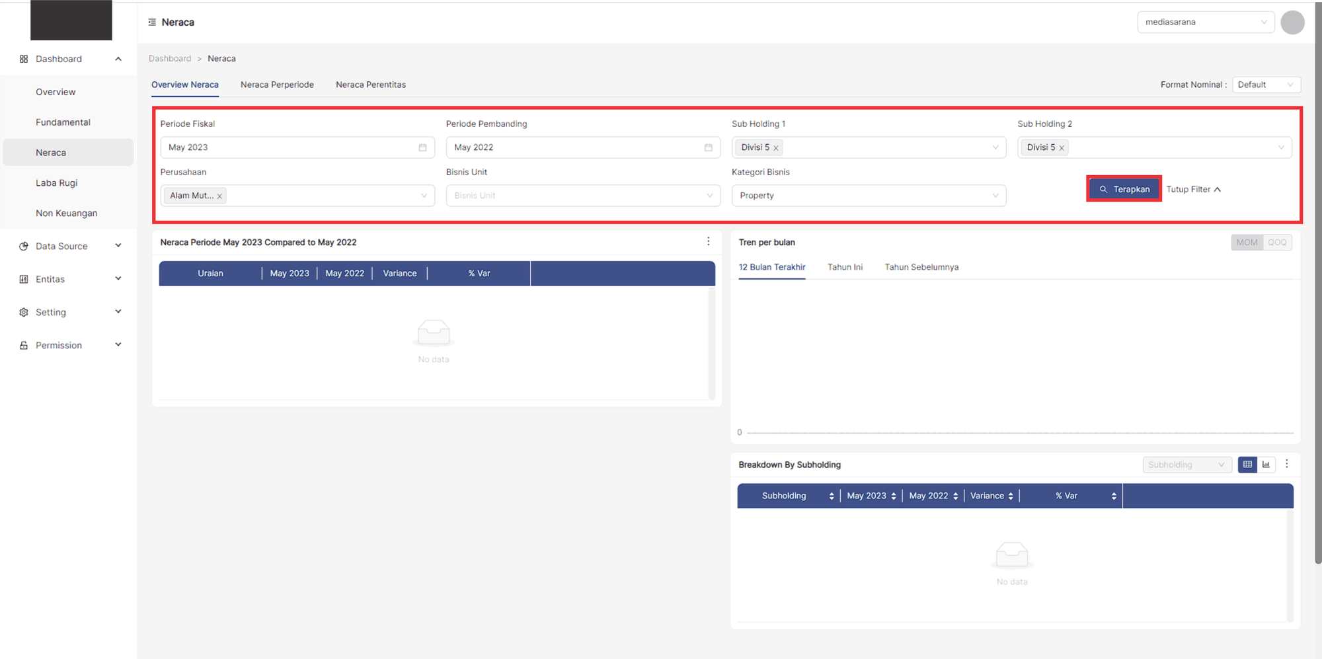Collapse filters with Tutup Filter
The width and height of the screenshot is (1322, 659).
tap(1193, 189)
